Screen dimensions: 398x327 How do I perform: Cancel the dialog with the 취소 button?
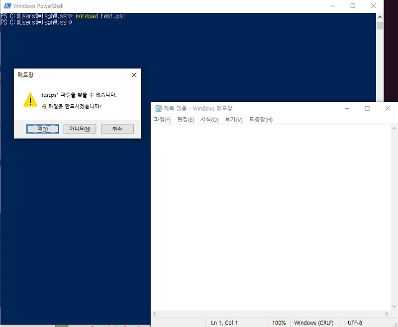pos(117,129)
